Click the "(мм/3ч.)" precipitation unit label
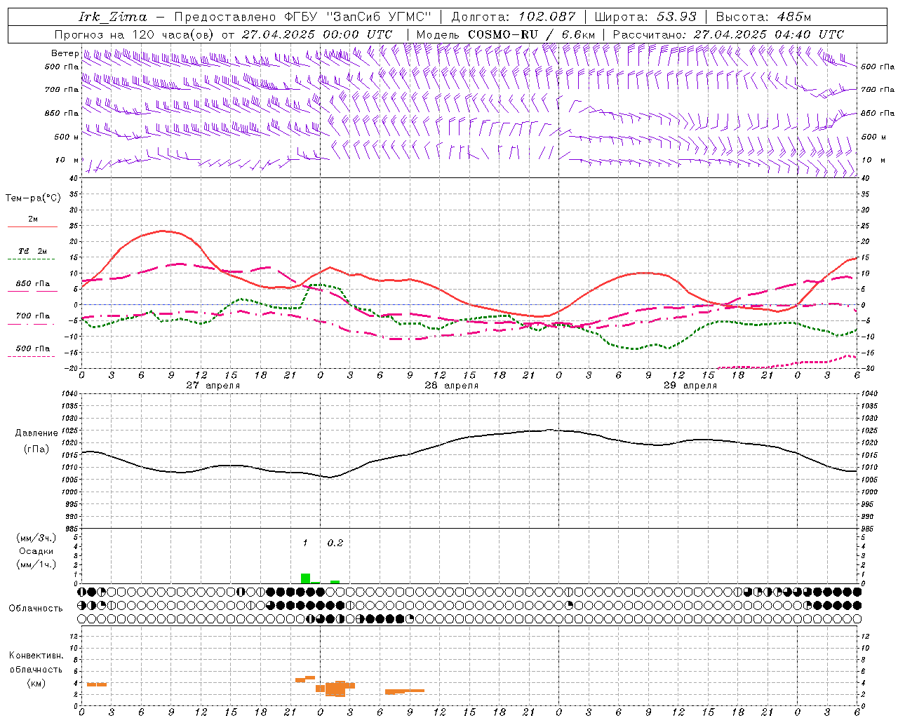The height and width of the screenshot is (718, 898). 36,538
